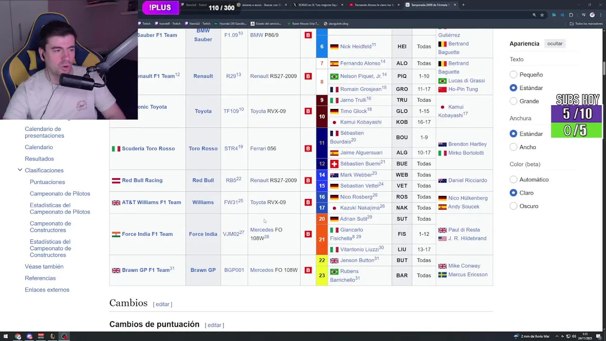This screenshot has height=341, width=606.
Task: Open the Razer Mouse Grip bookmark
Action: (303, 24)
